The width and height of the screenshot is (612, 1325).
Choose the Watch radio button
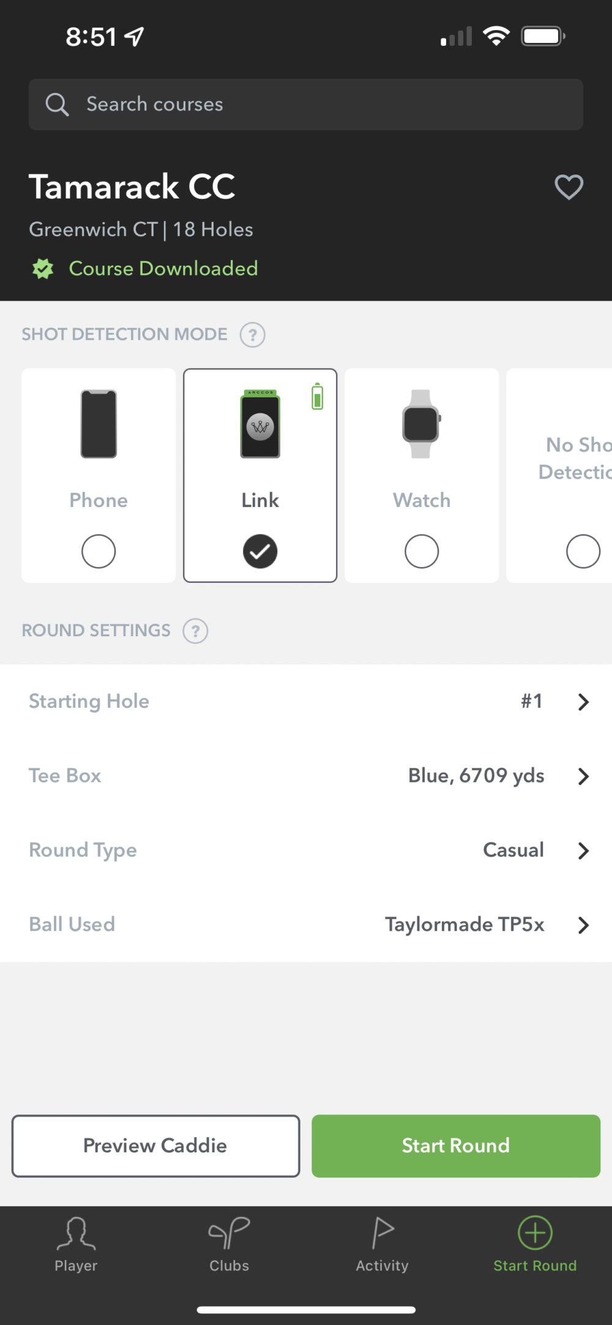point(422,551)
